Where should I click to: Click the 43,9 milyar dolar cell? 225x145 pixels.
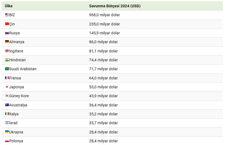tap(103, 96)
